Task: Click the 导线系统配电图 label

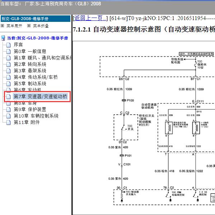Action: [177, 61]
